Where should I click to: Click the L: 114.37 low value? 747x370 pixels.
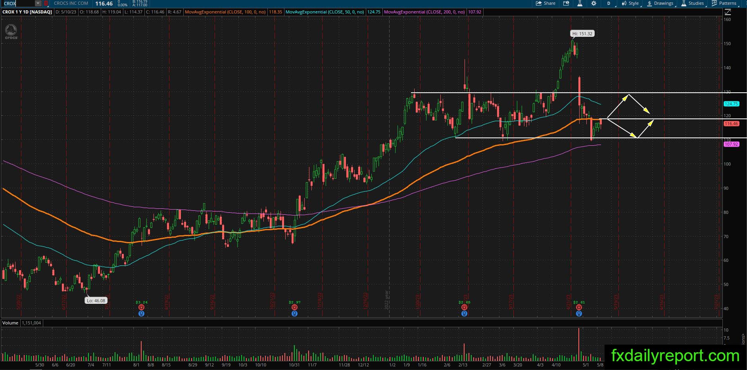click(133, 12)
